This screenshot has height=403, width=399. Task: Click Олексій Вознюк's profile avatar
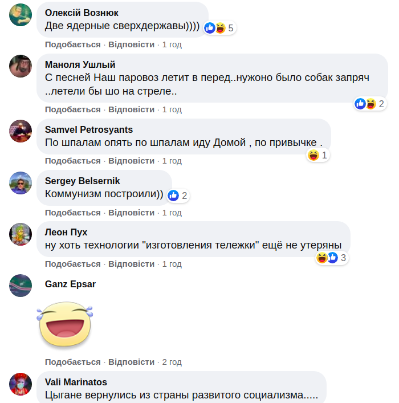pos(21,14)
